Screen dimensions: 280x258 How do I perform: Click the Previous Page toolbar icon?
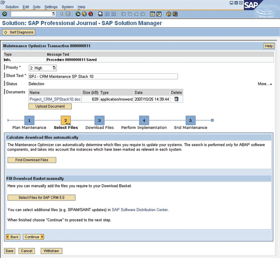(x=130, y=14)
